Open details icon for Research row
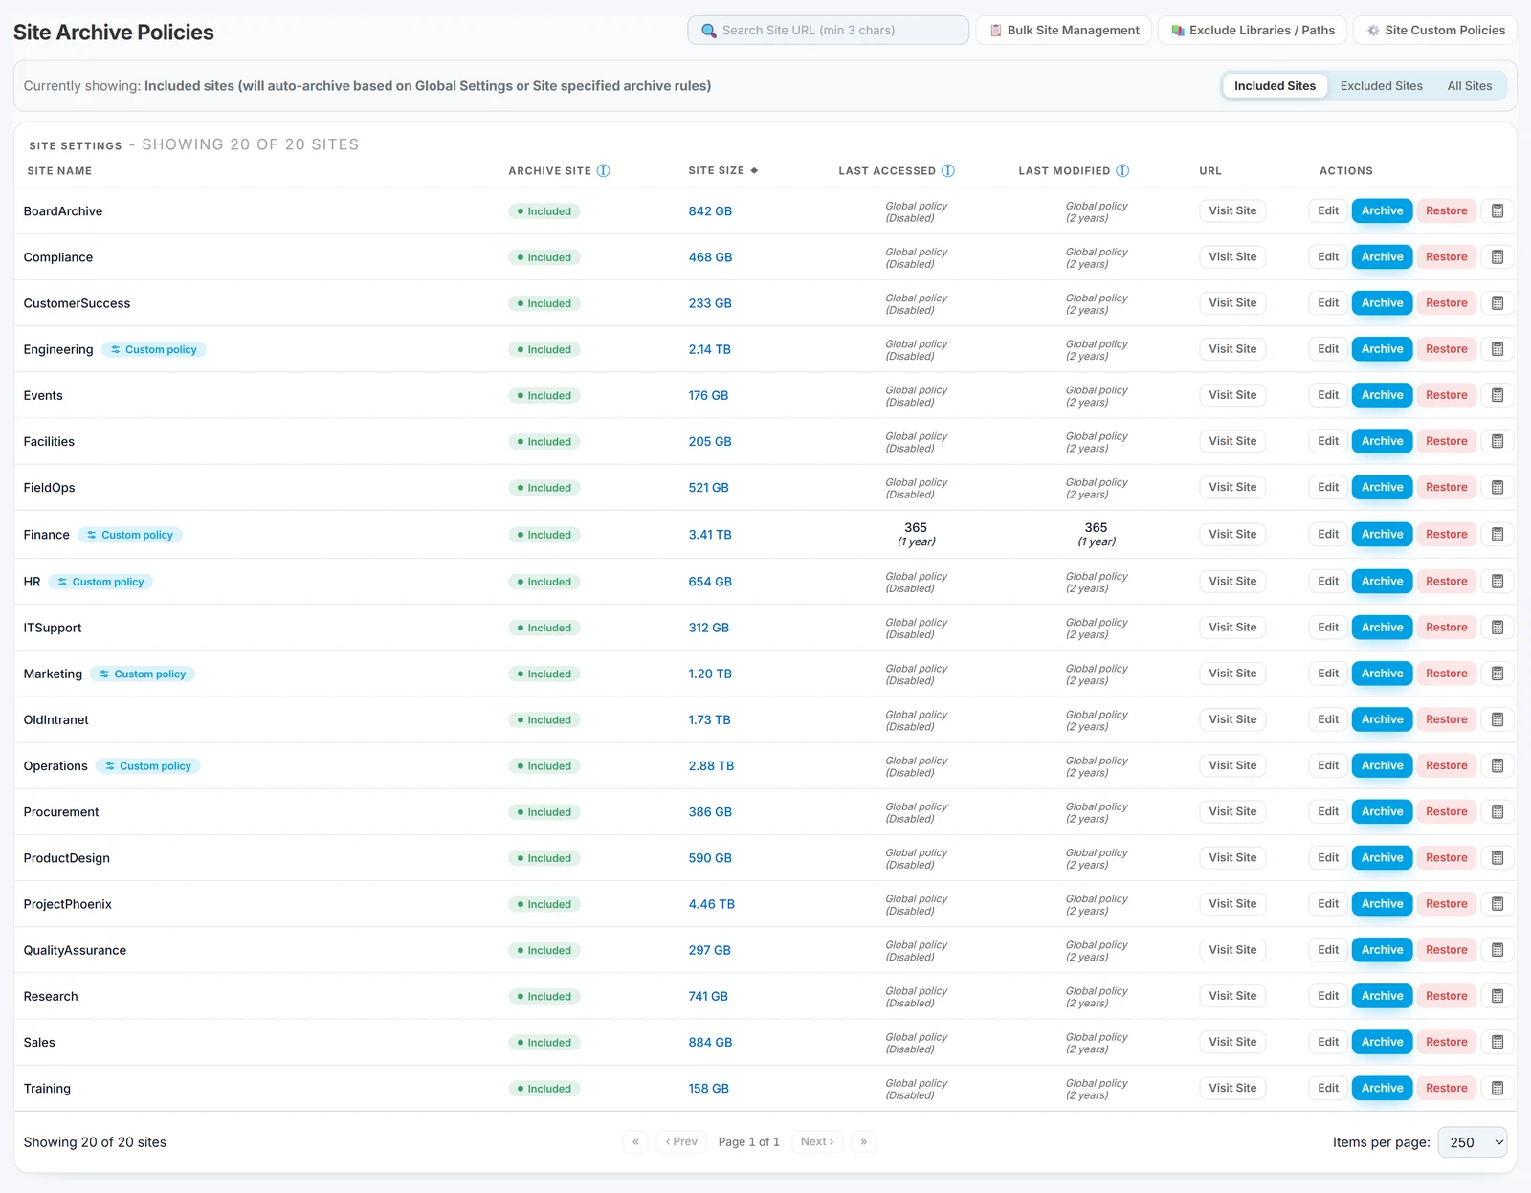This screenshot has height=1193, width=1531. point(1498,996)
